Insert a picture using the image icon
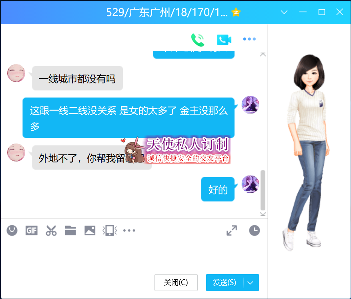This screenshot has height=299, width=351. (x=90, y=230)
